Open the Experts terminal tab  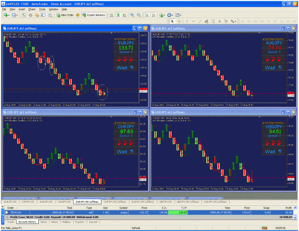pos(80,222)
